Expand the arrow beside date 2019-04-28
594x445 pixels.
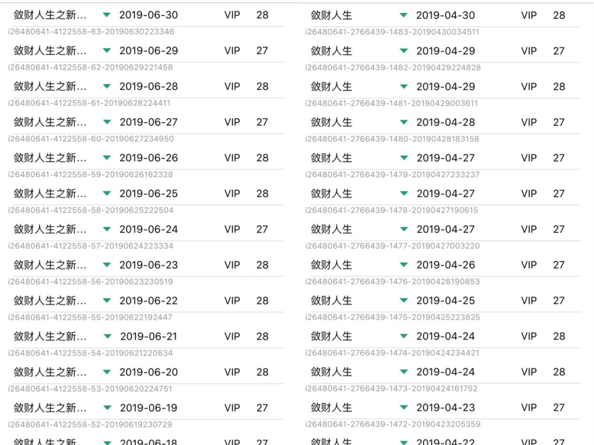pos(404,122)
